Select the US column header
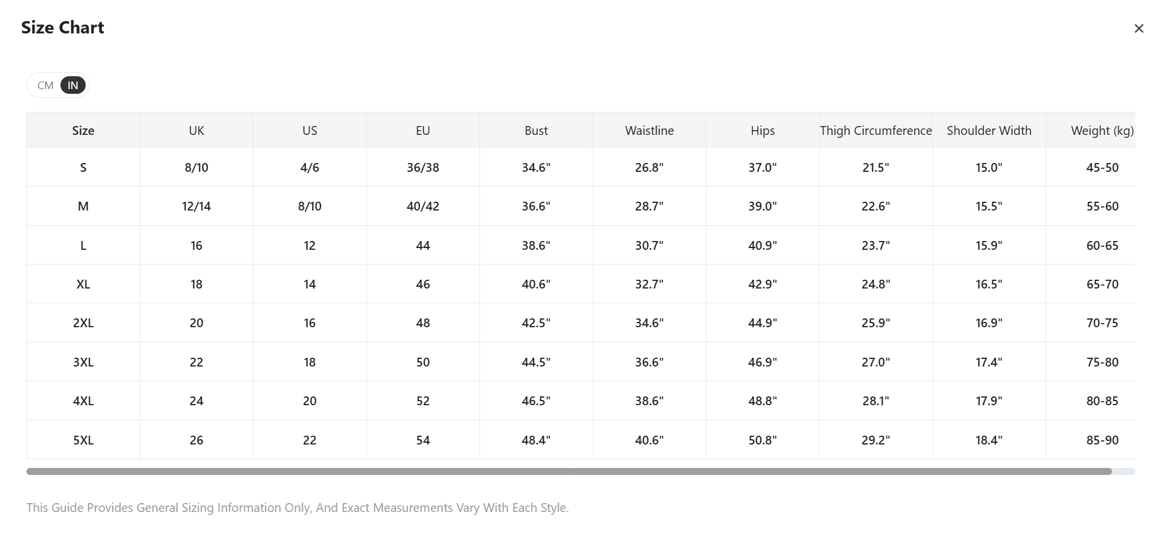1156x543 pixels. click(310, 131)
